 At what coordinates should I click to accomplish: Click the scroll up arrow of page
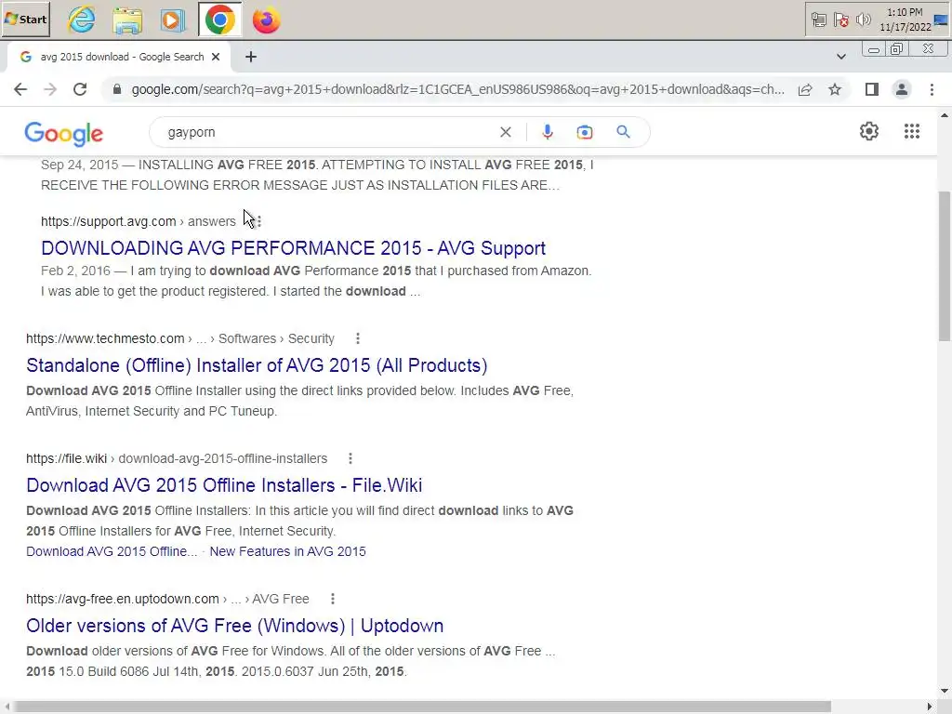[945, 114]
